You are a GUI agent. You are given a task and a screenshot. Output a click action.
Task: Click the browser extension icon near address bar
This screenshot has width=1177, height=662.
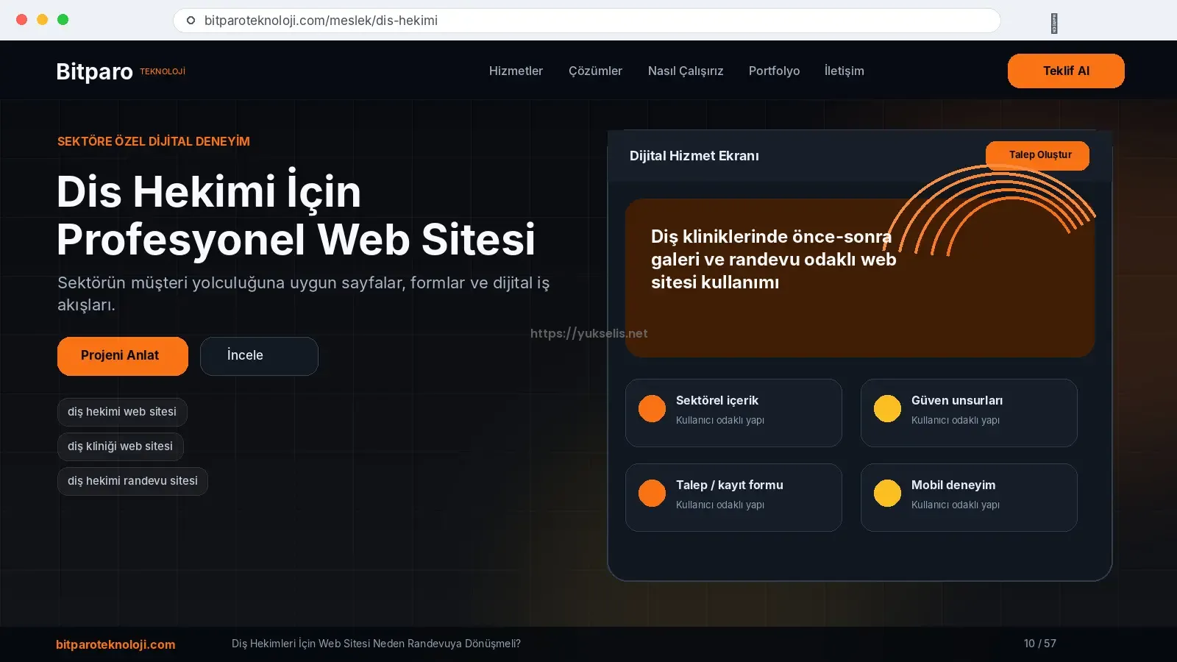(x=1054, y=24)
